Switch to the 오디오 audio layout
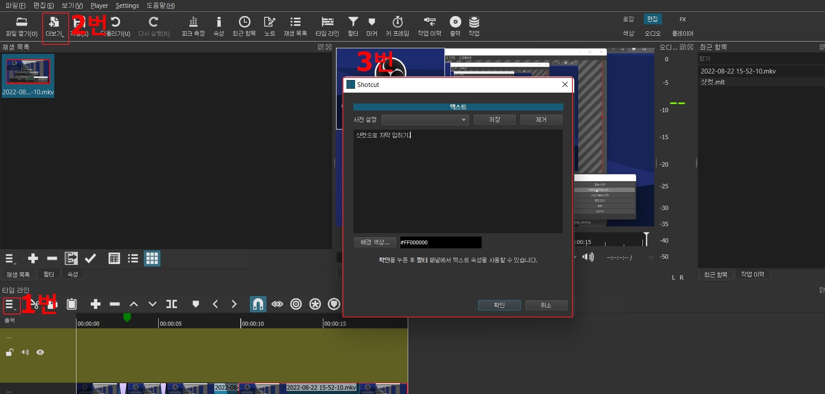825x394 pixels. 652,33
